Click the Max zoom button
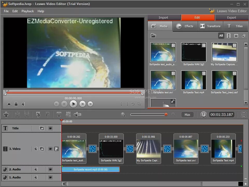The image size is (249, 187). click(187, 115)
